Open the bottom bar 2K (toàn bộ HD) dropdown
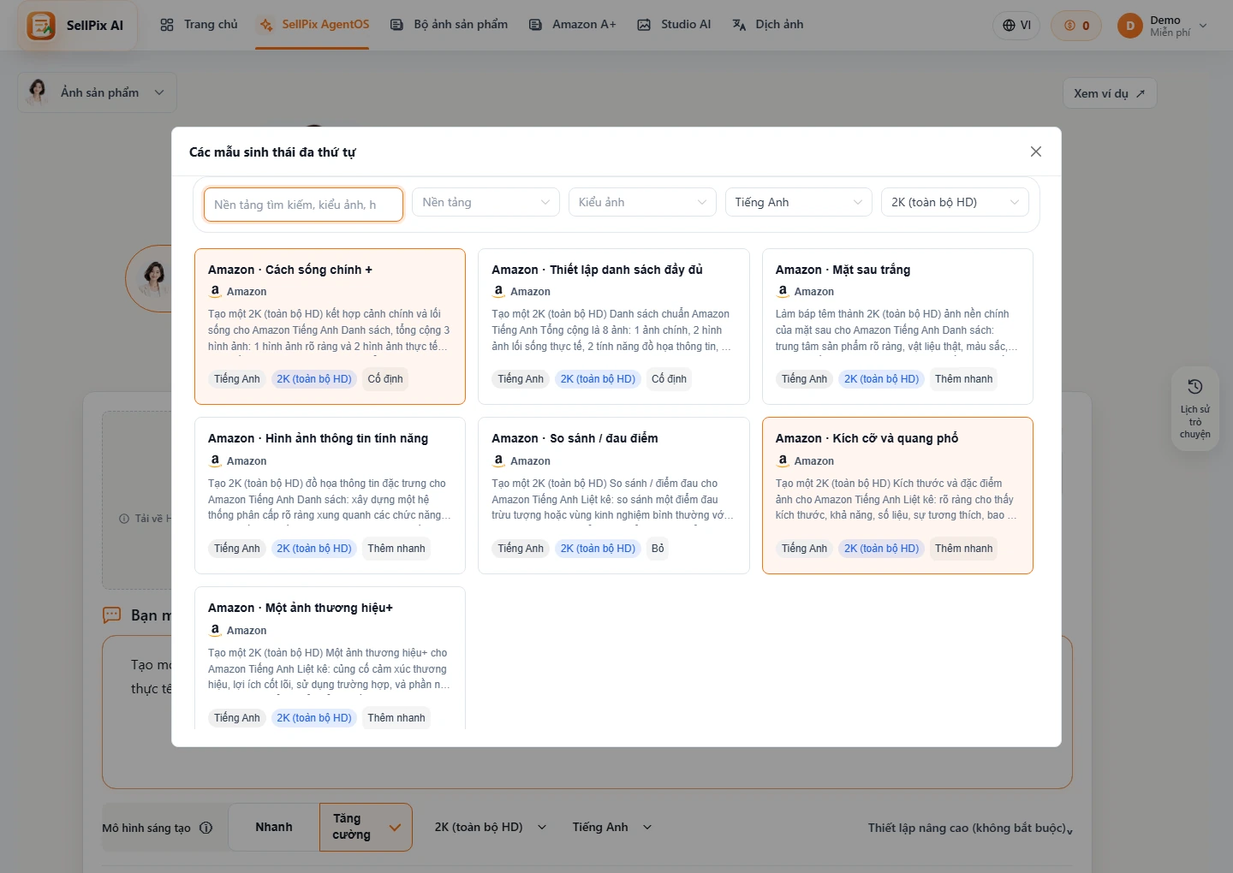1233x873 pixels. [x=491, y=827]
